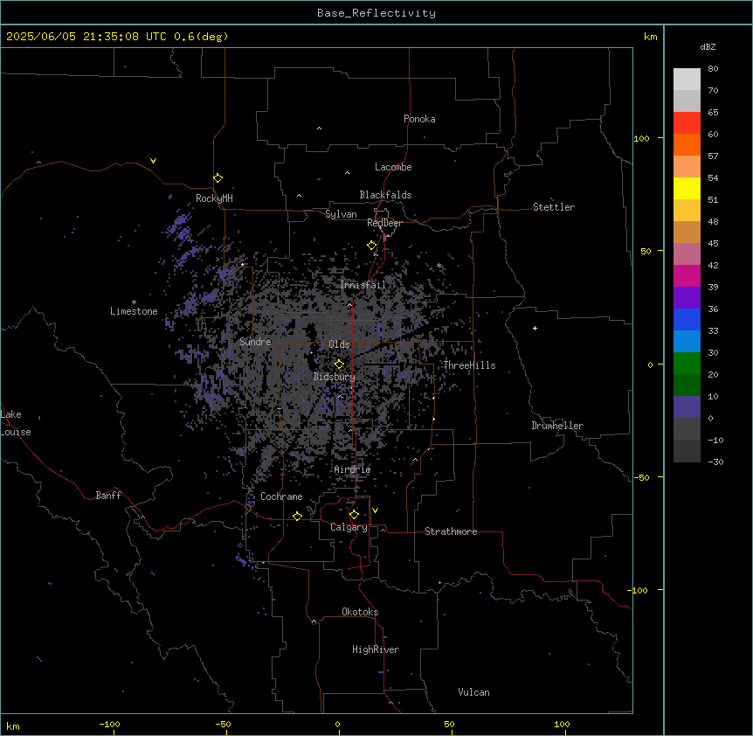
Task: Click the orange 60 dBZ legend swatch
Action: click(x=687, y=144)
